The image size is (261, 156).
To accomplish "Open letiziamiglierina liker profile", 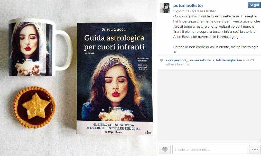I will [229, 60].
